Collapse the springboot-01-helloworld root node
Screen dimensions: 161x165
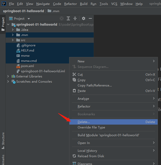pos(8,25)
